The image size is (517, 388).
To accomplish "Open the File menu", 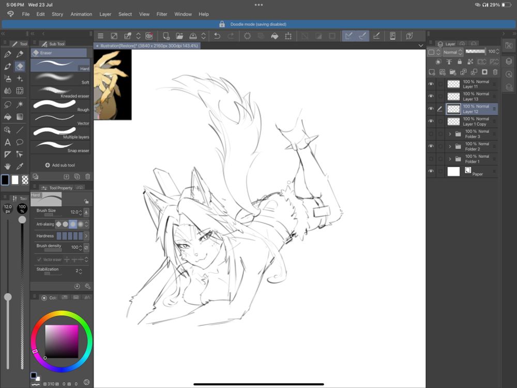I will 26,14.
